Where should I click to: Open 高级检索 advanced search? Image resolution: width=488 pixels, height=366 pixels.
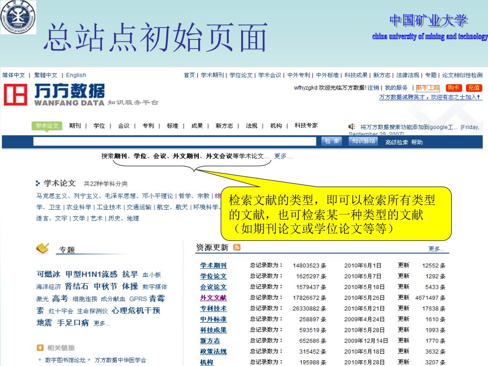(396, 142)
